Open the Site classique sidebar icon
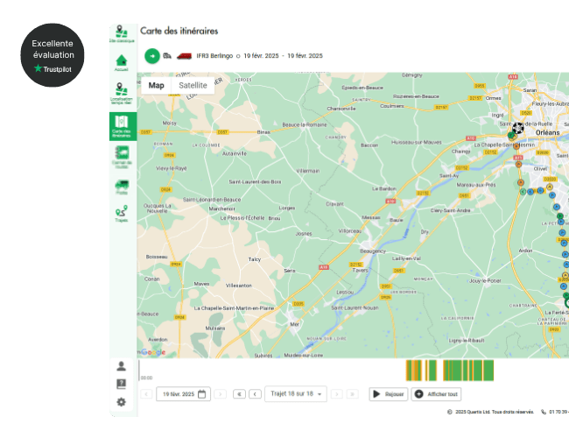 click(122, 33)
